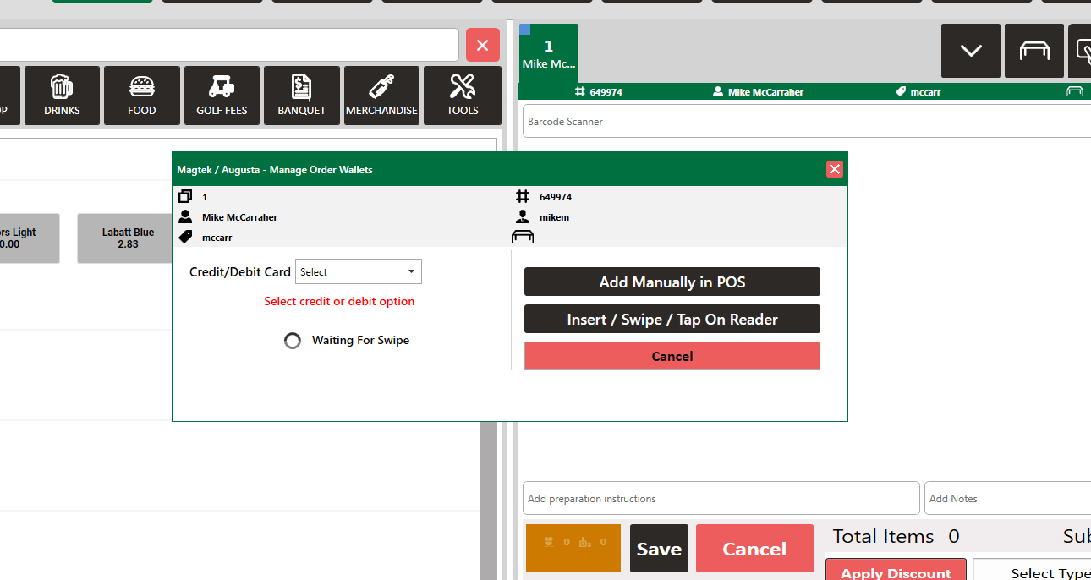The height and width of the screenshot is (580, 1091).
Task: Expand the chevron-down button above the order
Action: (x=970, y=51)
